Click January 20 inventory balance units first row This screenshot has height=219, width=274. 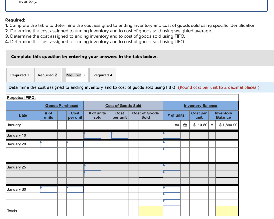coord(172,144)
